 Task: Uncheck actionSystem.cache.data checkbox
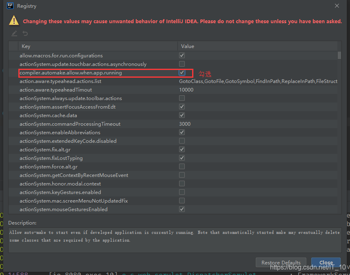[x=182, y=116]
